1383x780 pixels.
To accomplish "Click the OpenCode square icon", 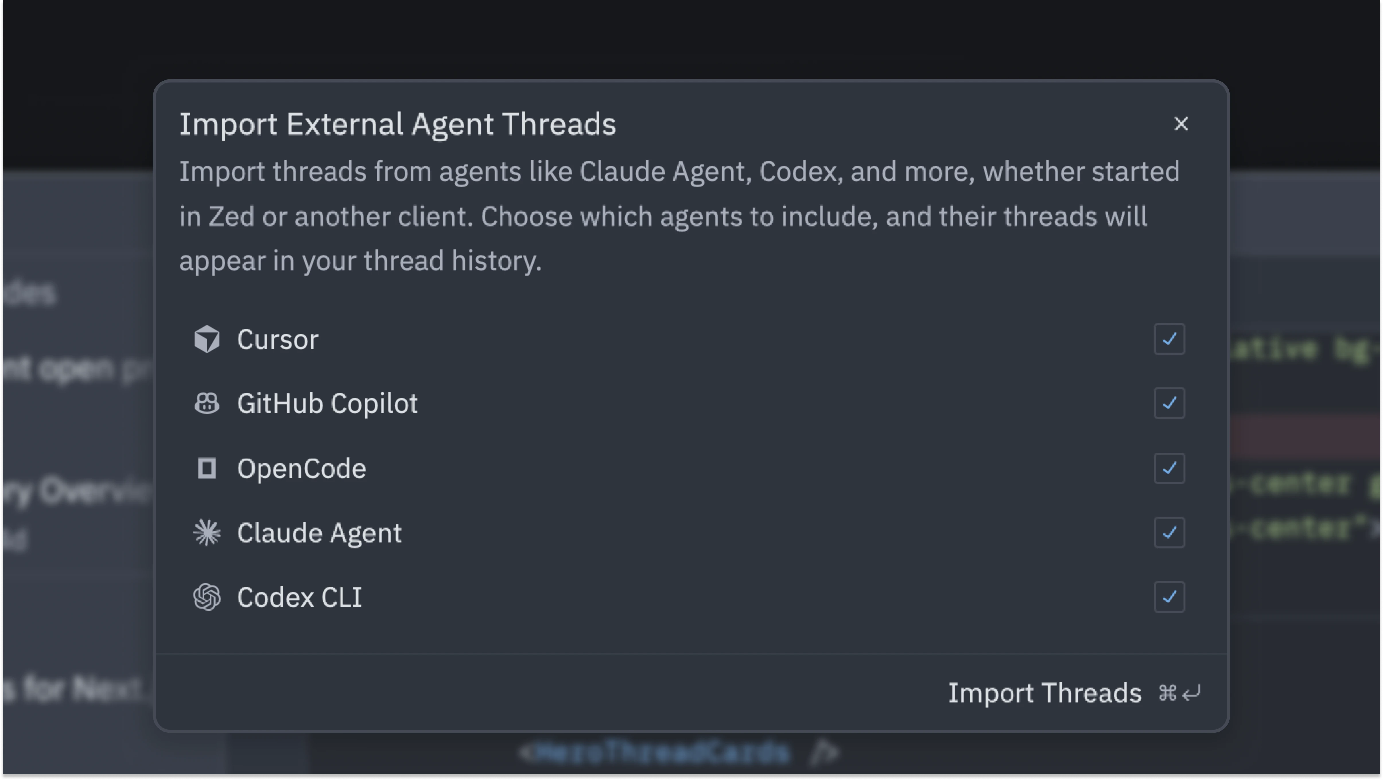I will pyautogui.click(x=207, y=468).
